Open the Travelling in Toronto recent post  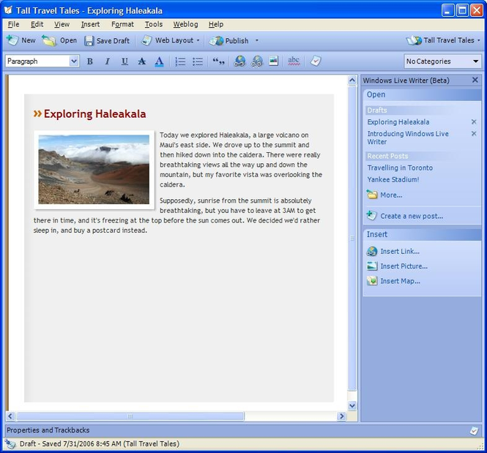click(x=400, y=168)
